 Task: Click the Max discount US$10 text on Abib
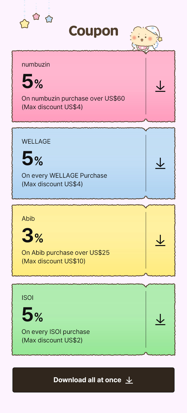53,261
